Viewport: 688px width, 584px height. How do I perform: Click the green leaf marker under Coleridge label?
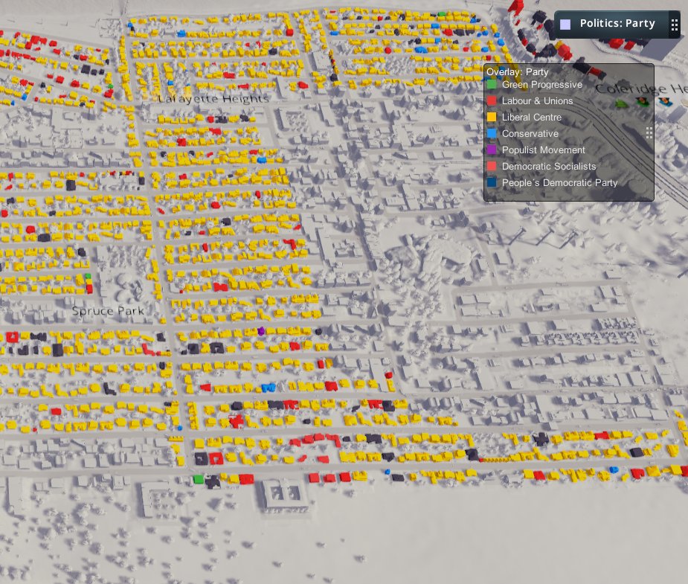pos(621,103)
